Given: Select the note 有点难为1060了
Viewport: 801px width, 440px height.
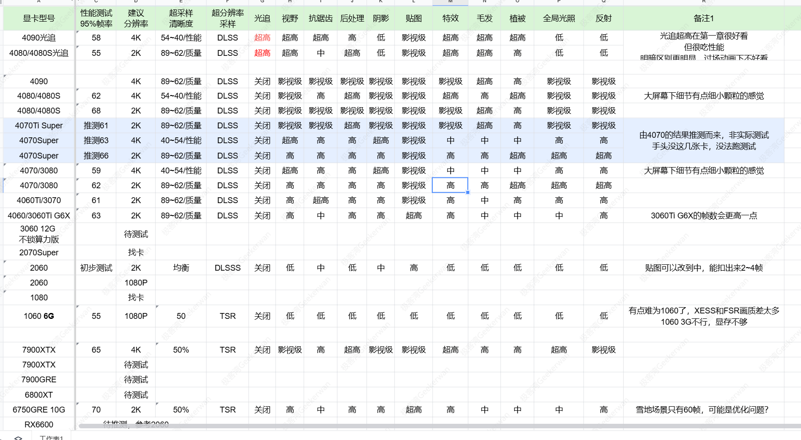Looking at the screenshot, I should coord(704,316).
